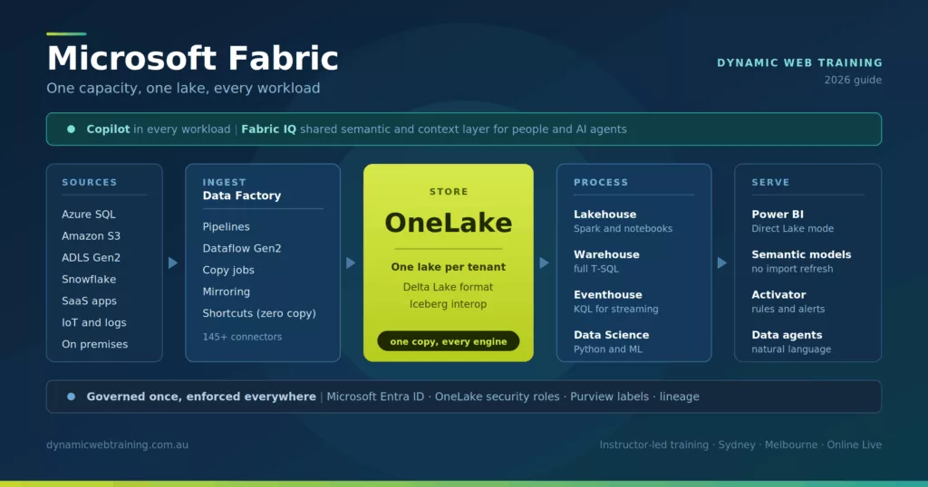
Task: Click "lineage" in the governance bar
Action: (x=680, y=396)
